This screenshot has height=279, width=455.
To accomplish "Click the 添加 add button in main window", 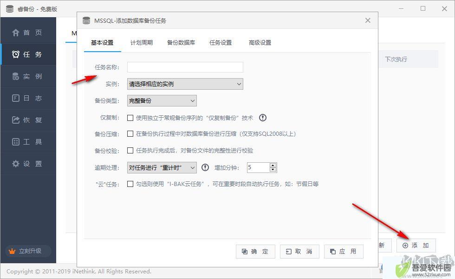I will point(416,246).
